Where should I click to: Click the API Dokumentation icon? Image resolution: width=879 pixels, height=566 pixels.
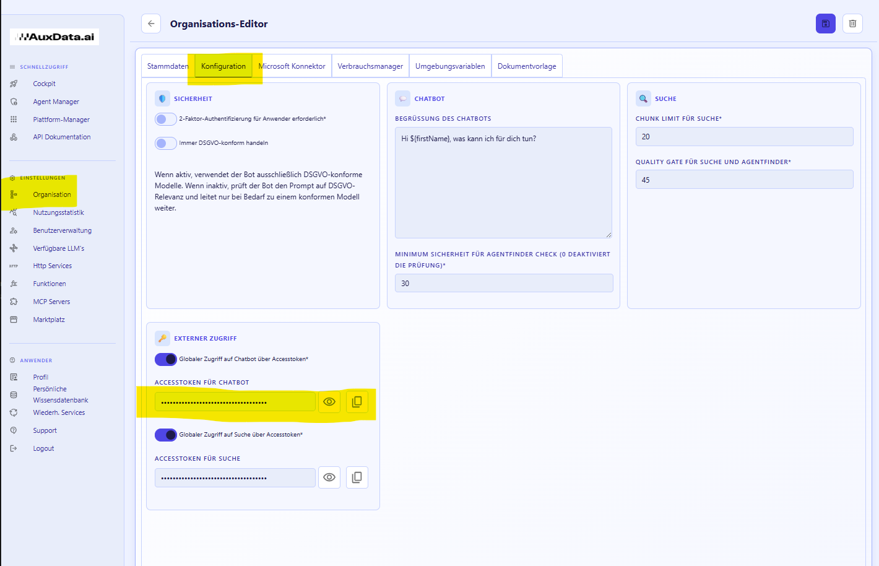(x=14, y=137)
